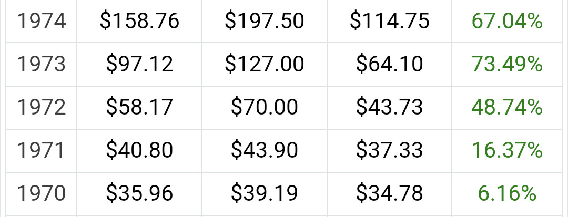Select the 1971 year cell

point(42,151)
